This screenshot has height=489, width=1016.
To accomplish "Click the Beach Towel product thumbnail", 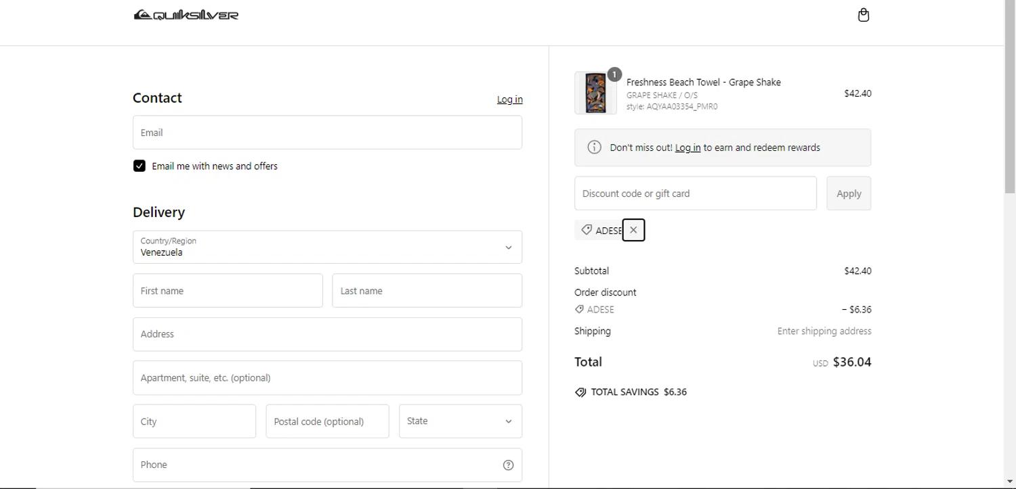I will point(595,93).
